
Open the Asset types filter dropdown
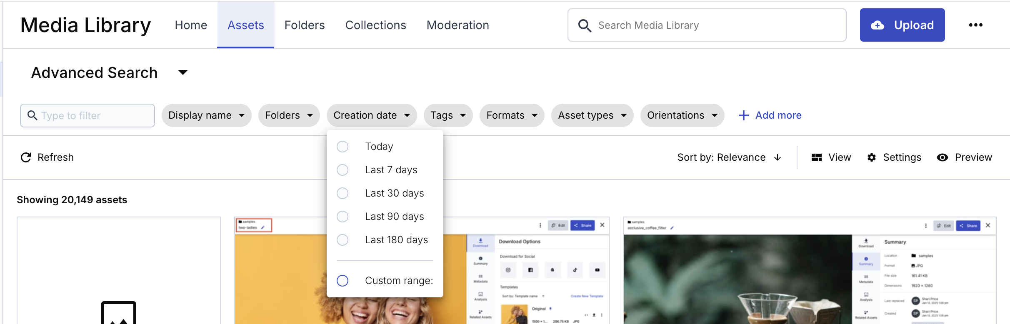(x=592, y=115)
